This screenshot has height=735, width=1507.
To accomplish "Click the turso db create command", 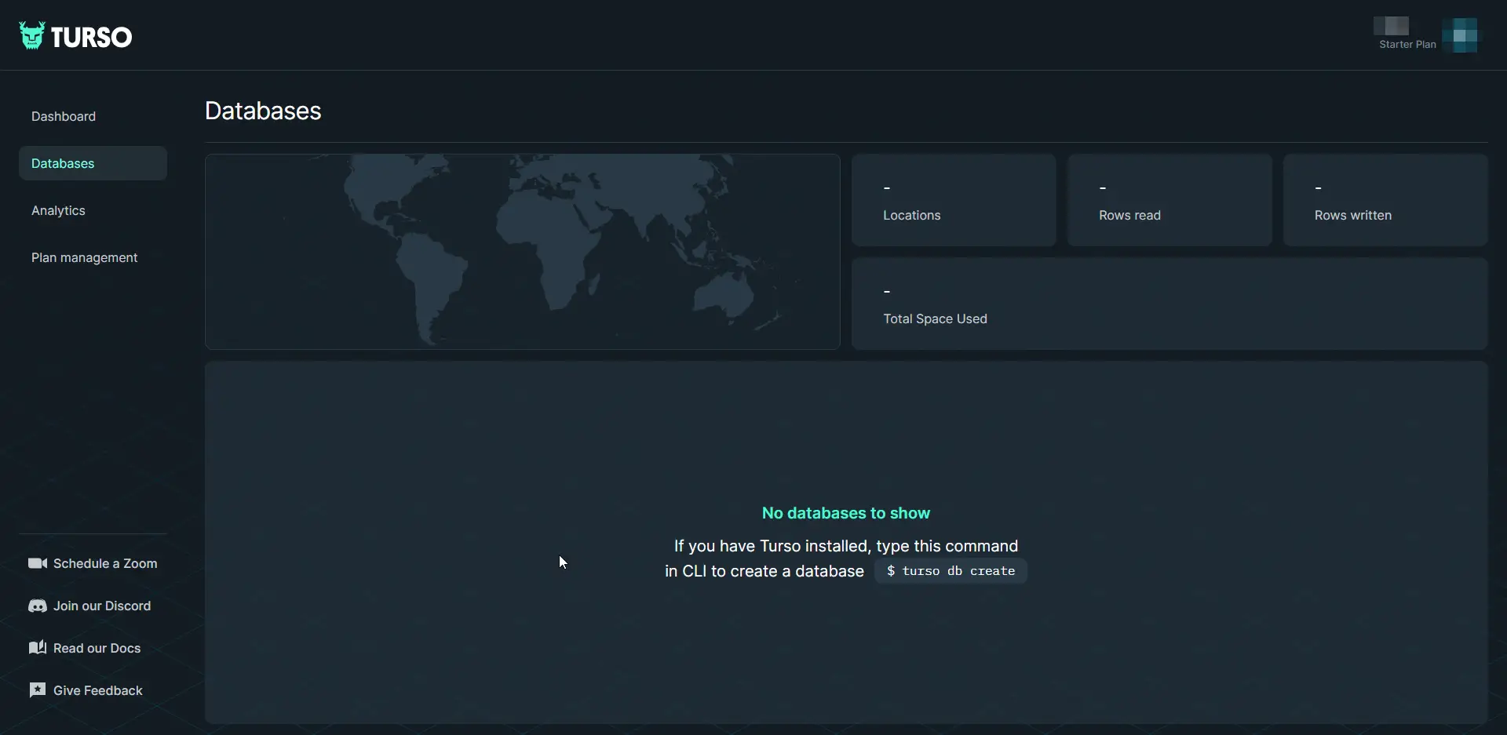I will (x=951, y=571).
